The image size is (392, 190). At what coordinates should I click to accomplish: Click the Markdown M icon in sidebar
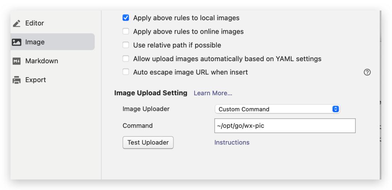coord(16,61)
